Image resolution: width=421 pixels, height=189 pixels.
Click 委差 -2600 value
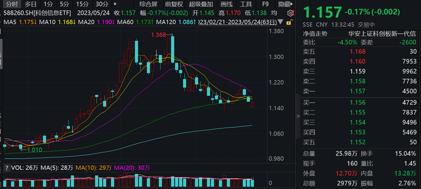(x=408, y=42)
